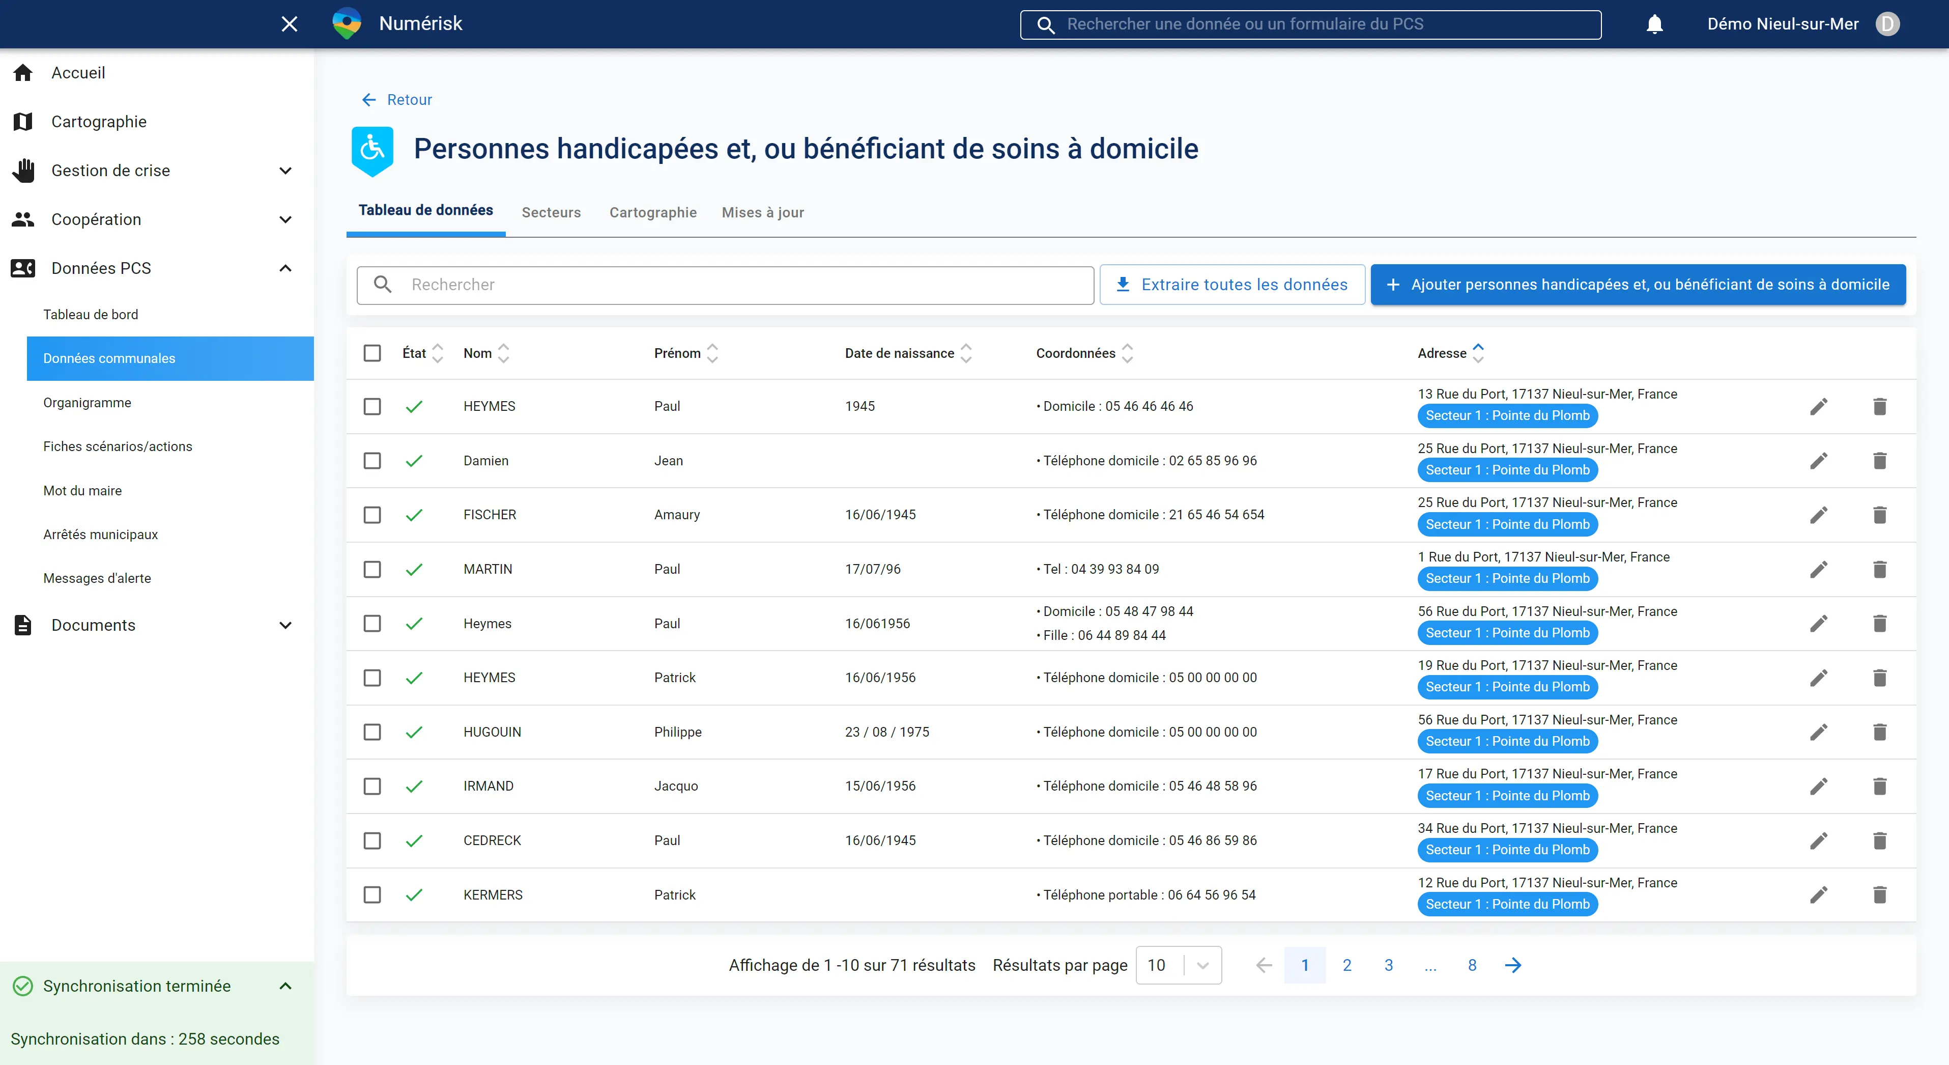Check the MARTIN Paul row checkbox
Viewport: 1949px width, 1065px height.
(372, 569)
